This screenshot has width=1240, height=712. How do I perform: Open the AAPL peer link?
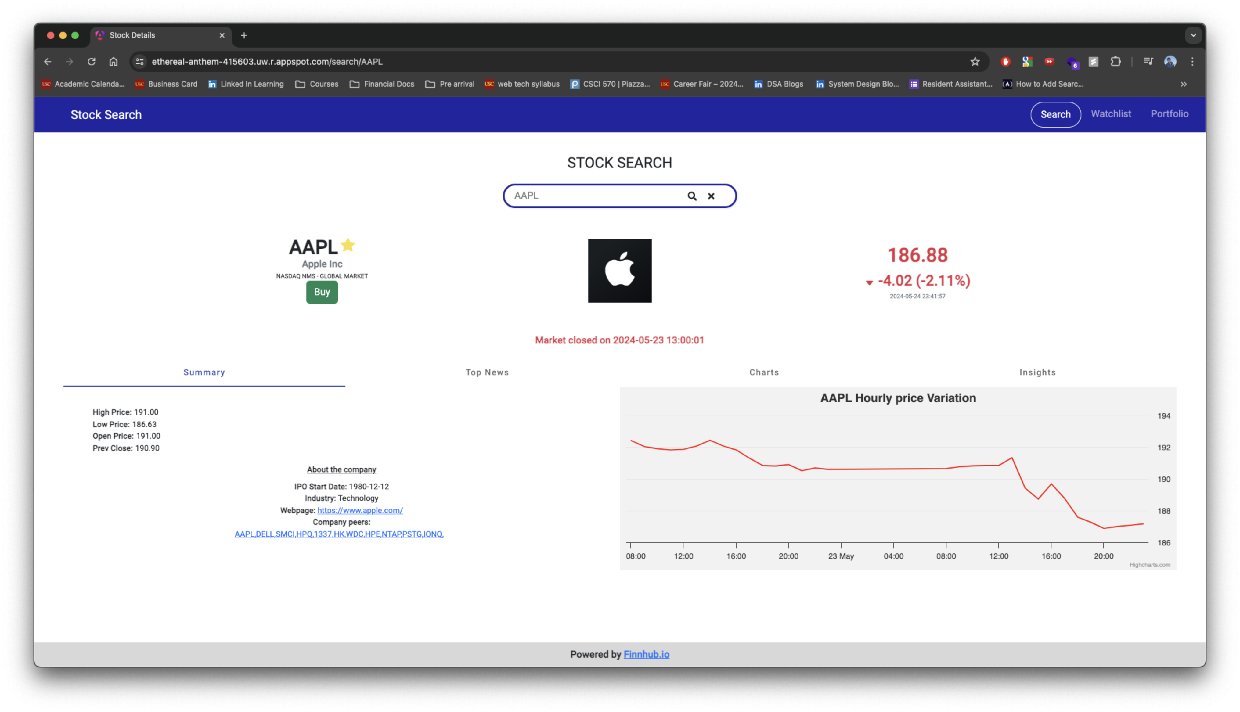point(244,534)
